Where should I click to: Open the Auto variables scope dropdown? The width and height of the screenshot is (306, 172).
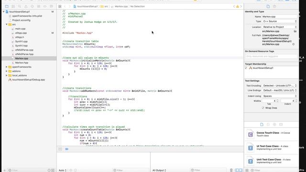(x=63, y=170)
